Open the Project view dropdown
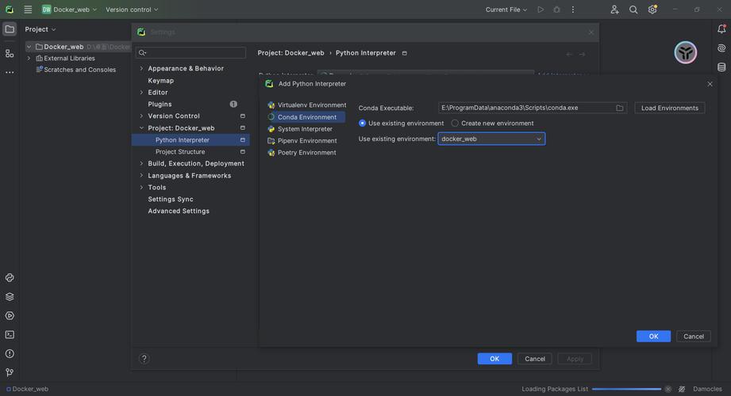Screen dimensions: 731x396 tap(40, 29)
